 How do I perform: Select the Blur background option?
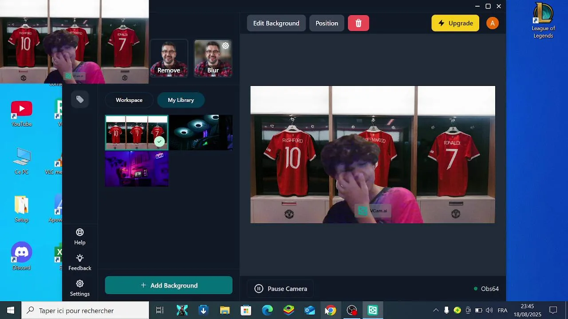point(213,58)
